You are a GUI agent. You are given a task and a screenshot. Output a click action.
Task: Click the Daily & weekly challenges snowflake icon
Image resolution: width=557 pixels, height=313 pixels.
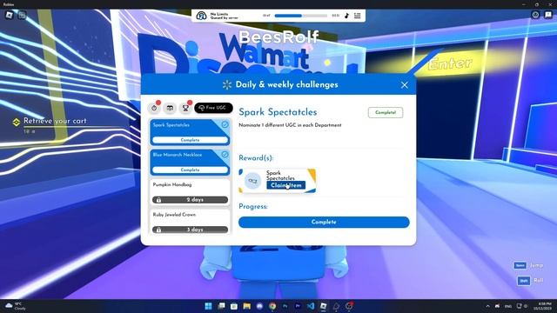coord(227,84)
